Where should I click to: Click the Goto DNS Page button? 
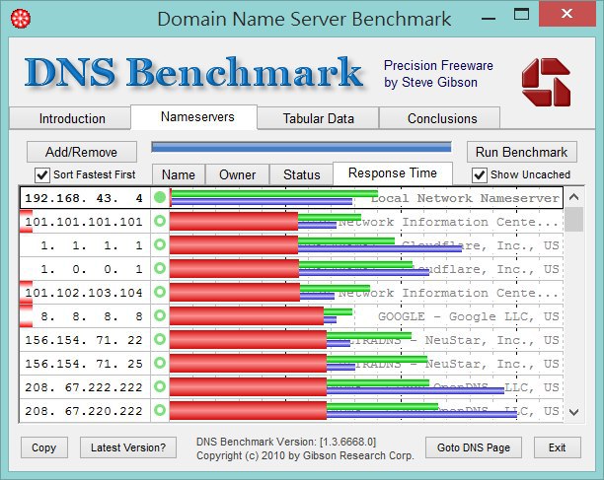pos(474,447)
